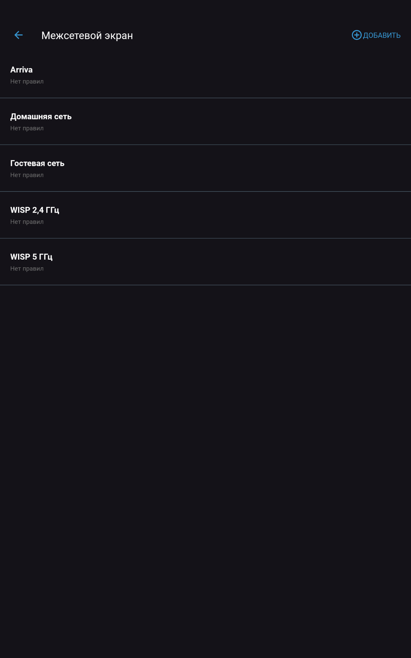Click the Межсетевой экран page title

[x=87, y=35]
